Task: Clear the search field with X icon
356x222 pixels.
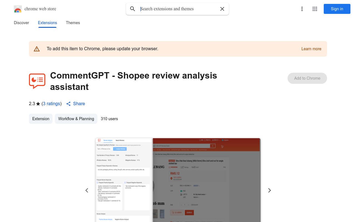Action: 222,9
